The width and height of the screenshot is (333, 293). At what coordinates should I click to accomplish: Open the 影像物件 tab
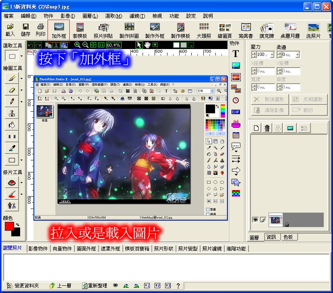coord(38,248)
